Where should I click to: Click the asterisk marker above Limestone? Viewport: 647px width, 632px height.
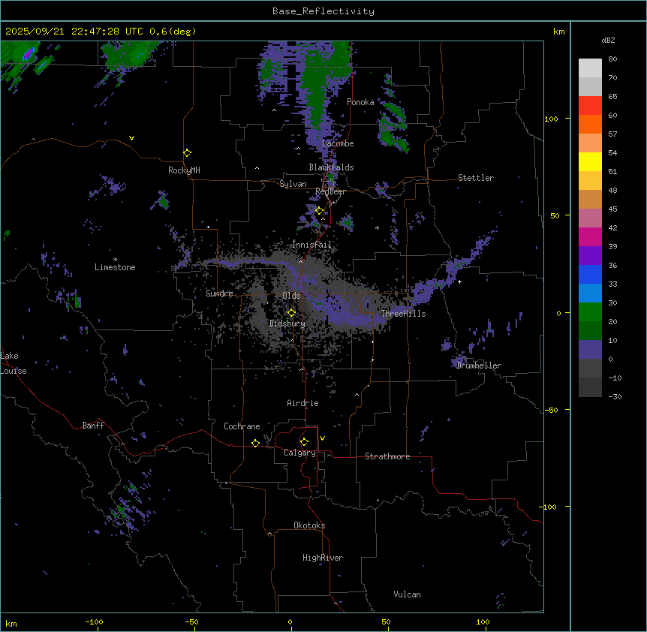tap(115, 259)
